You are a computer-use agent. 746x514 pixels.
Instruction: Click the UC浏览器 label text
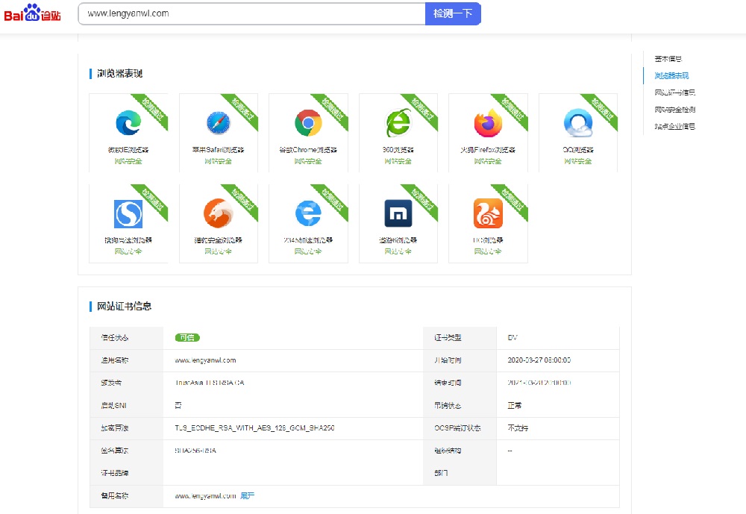pyautogui.click(x=488, y=240)
